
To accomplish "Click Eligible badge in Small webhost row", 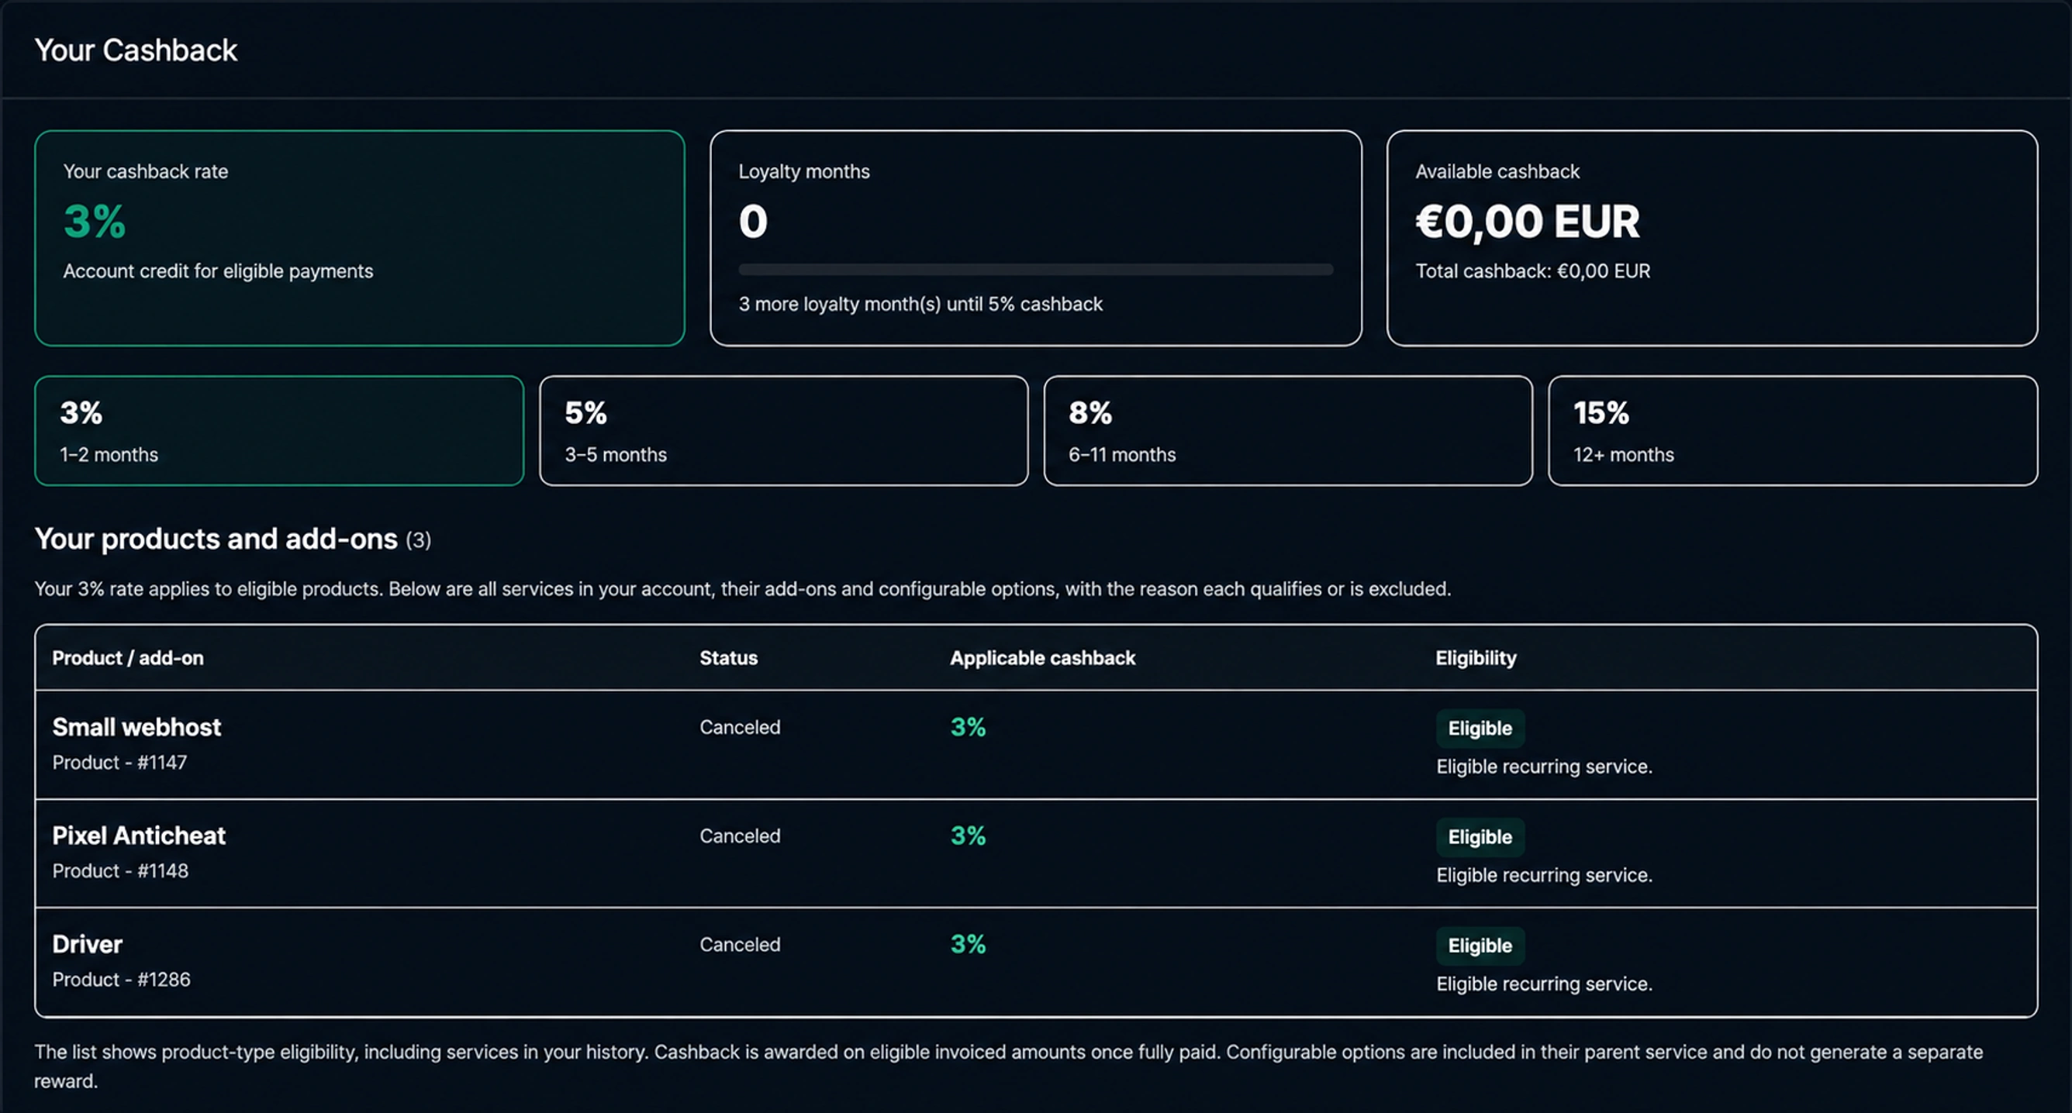I will click(x=1480, y=729).
